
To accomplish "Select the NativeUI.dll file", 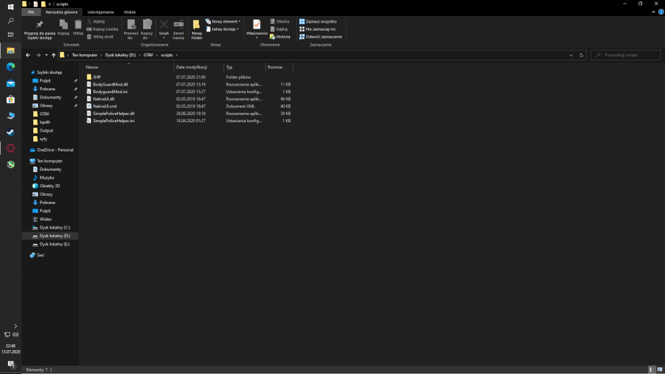I will (x=104, y=99).
